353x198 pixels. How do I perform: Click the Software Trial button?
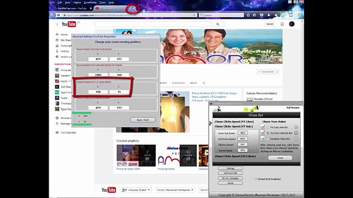click(x=230, y=173)
